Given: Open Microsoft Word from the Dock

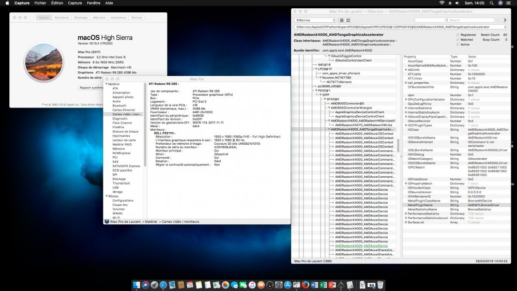Looking at the screenshot, I should tap(314, 285).
